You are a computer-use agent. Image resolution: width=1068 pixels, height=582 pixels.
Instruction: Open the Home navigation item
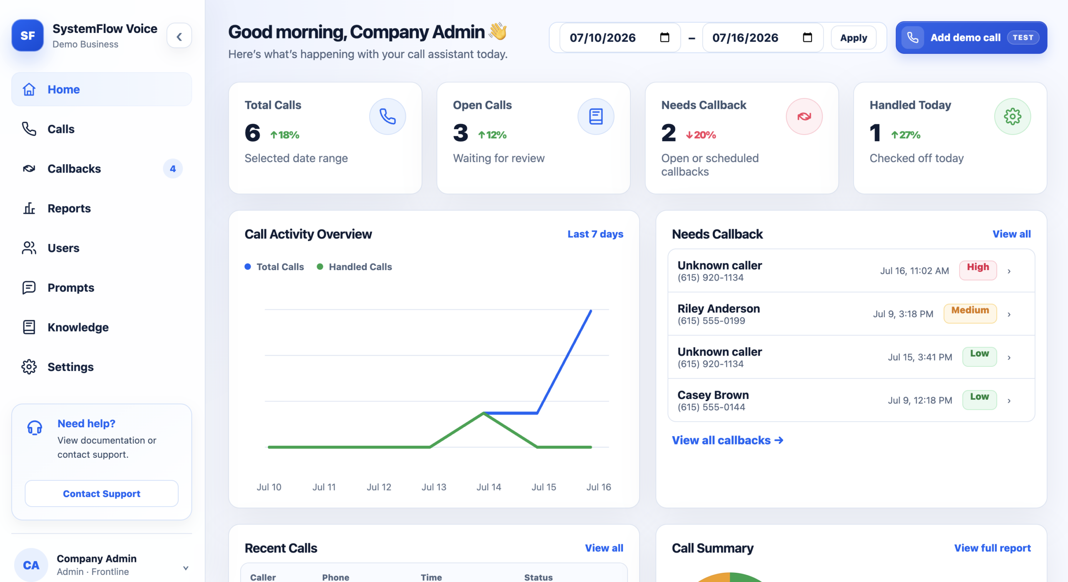(102, 89)
